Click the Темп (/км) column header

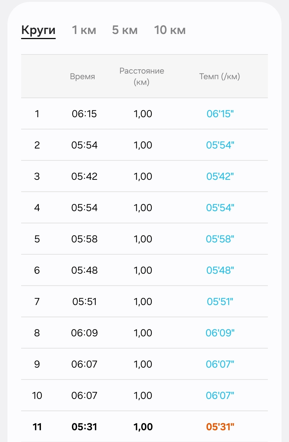click(x=219, y=77)
